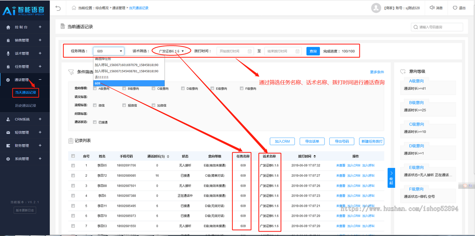This screenshot has height=236, width=475.
Task: Click search magnifier icon in number query box
Action: pyautogui.click(x=416, y=27)
